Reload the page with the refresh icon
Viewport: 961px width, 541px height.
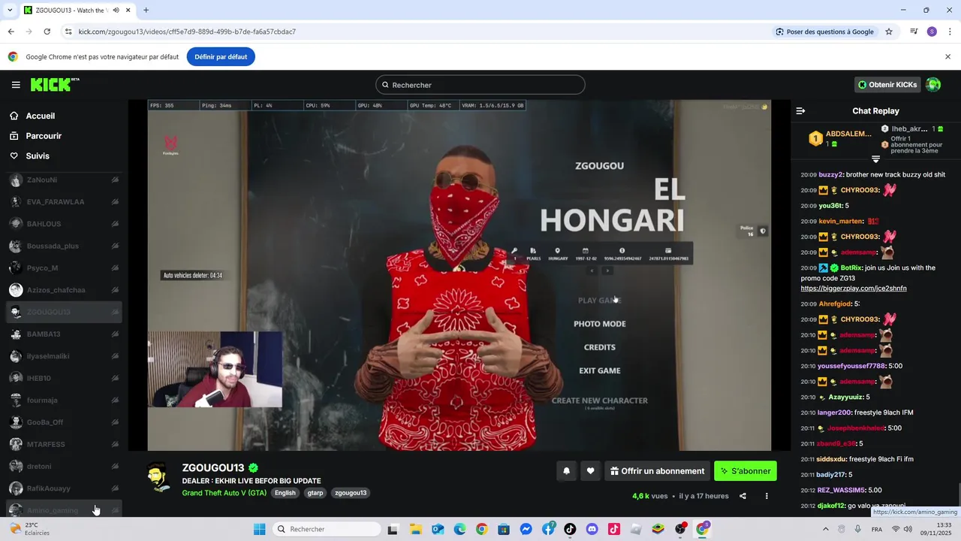[47, 32]
